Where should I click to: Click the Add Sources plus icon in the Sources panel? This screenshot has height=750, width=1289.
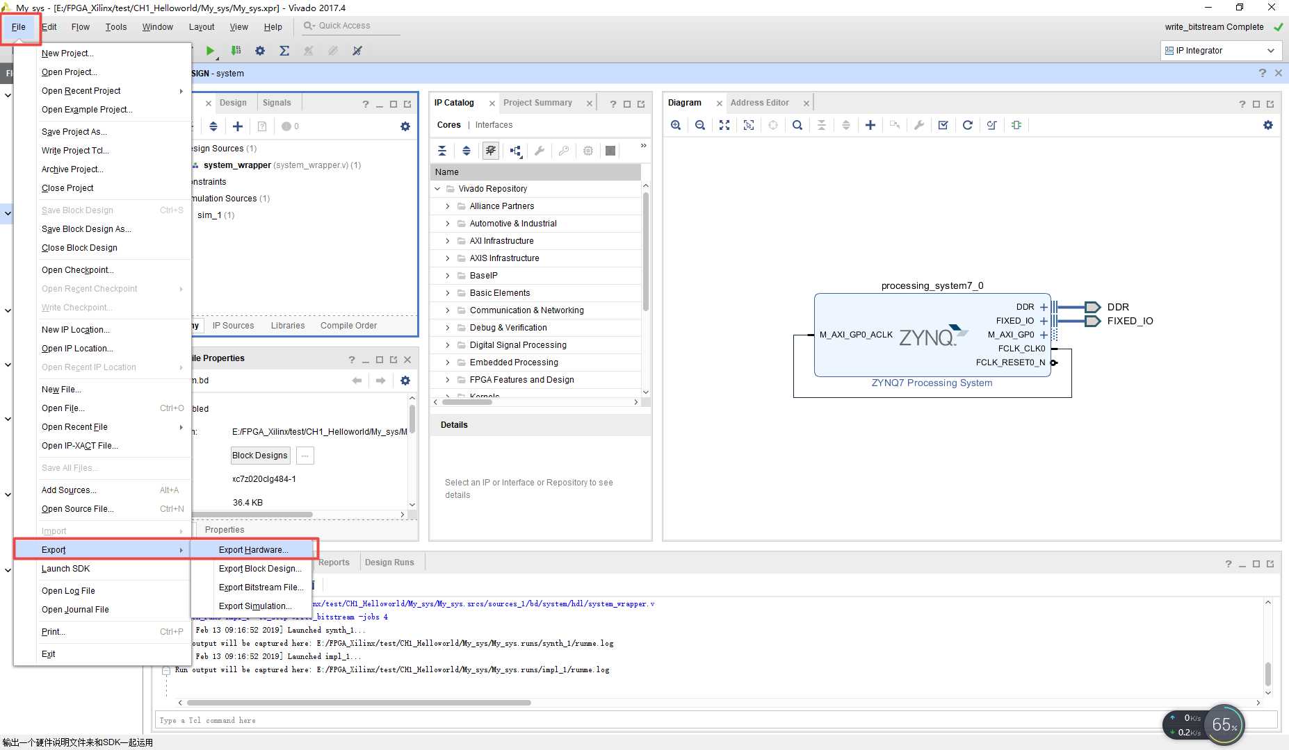[238, 126]
